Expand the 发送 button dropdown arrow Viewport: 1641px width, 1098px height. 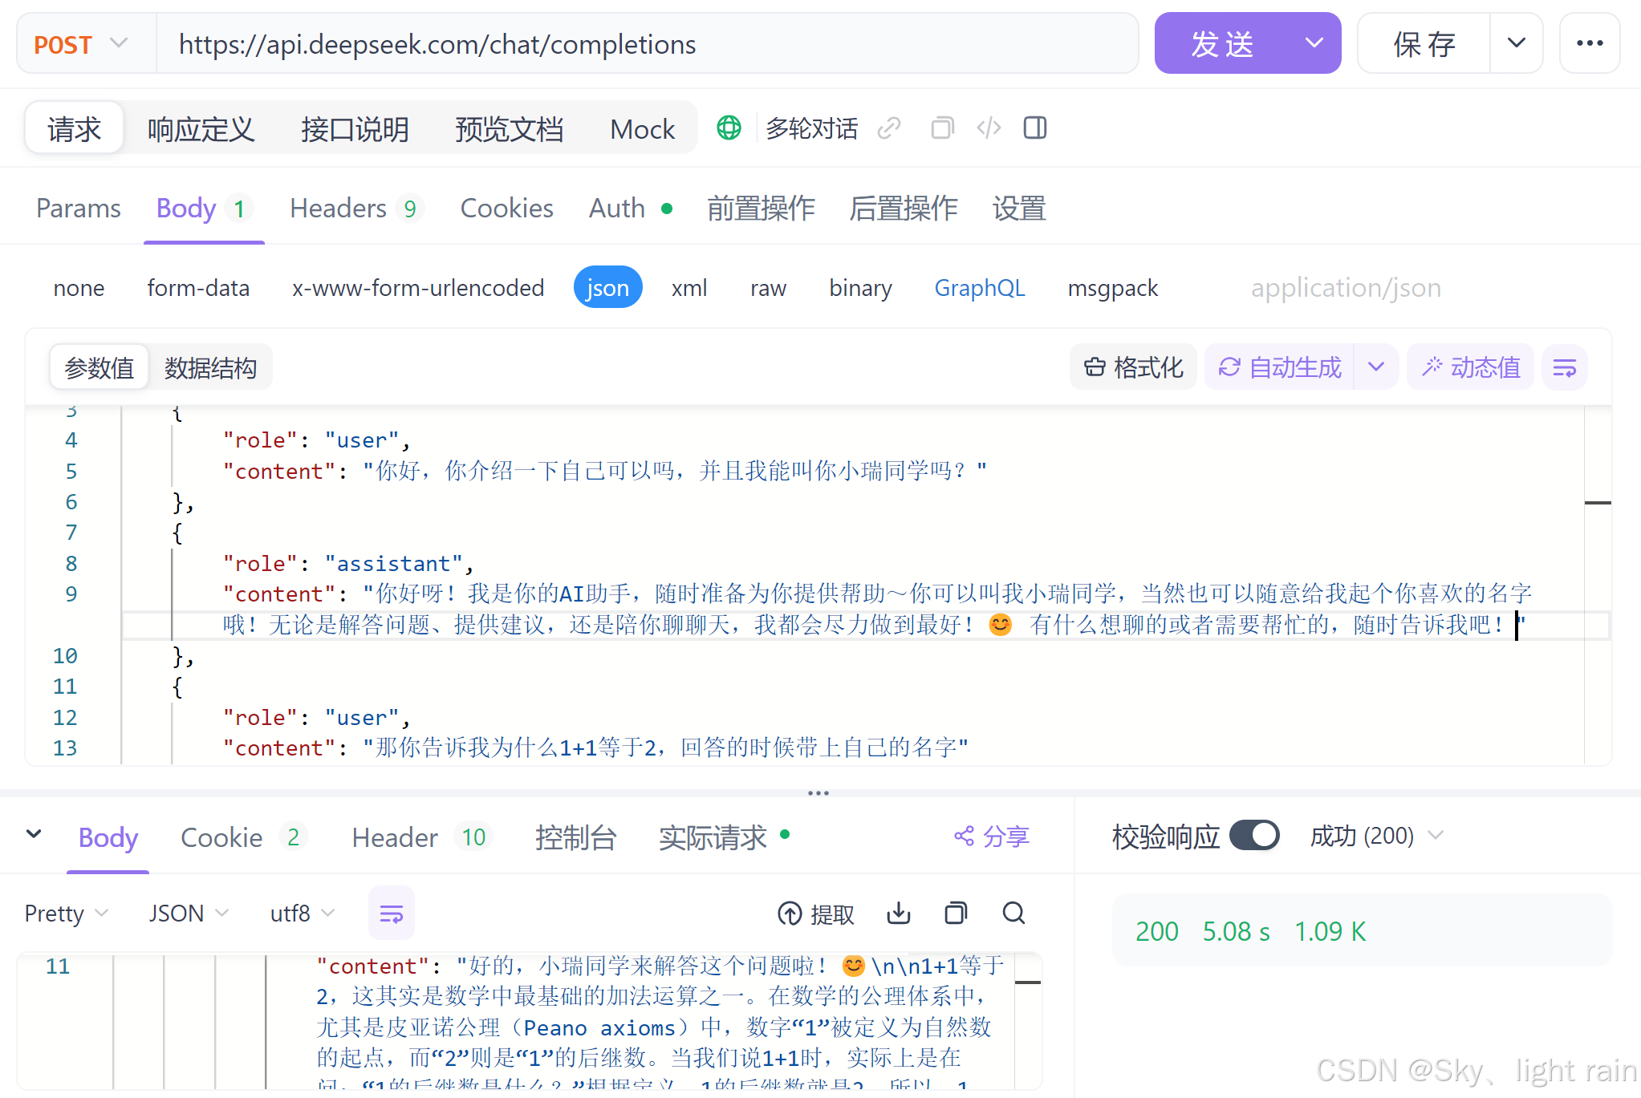click(1314, 43)
